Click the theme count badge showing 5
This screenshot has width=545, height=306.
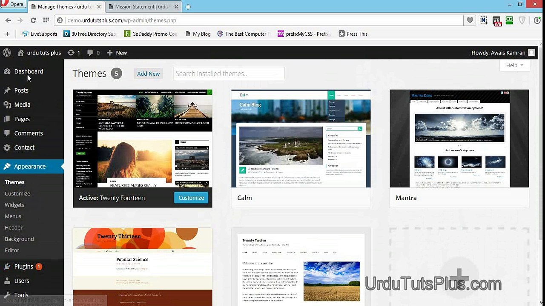click(x=117, y=74)
